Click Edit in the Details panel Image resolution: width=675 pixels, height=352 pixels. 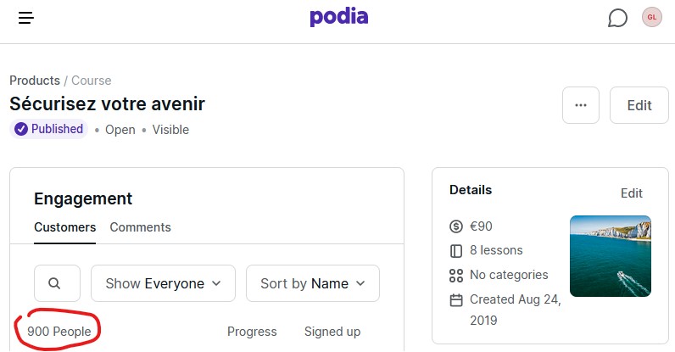pyautogui.click(x=631, y=193)
